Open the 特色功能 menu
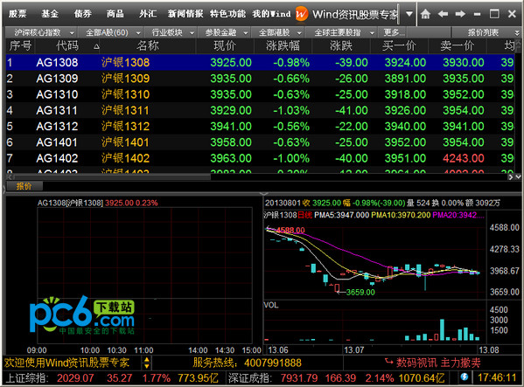 coord(227,14)
